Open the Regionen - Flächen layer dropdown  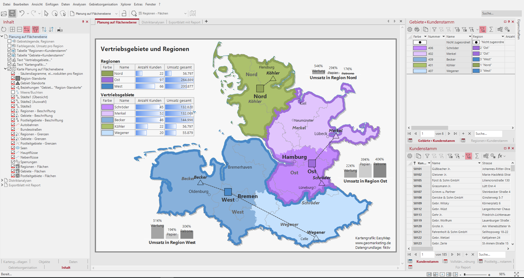coord(185,13)
